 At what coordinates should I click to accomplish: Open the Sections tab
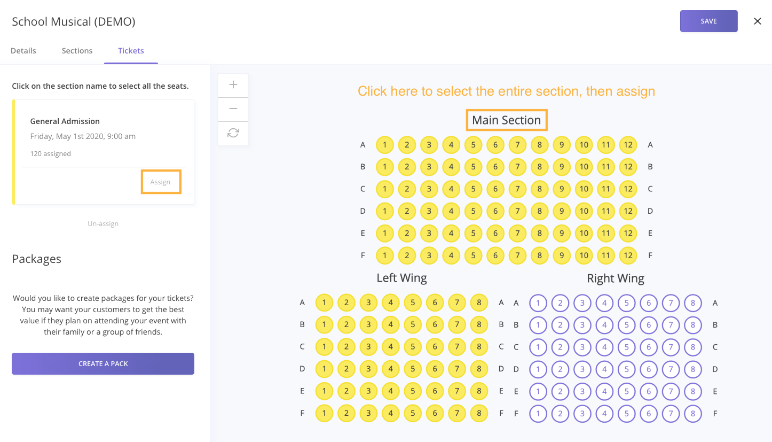coord(77,50)
